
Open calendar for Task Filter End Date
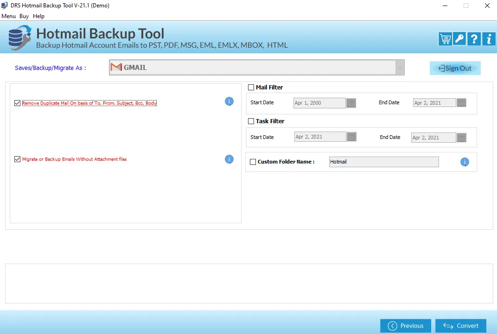(461, 138)
